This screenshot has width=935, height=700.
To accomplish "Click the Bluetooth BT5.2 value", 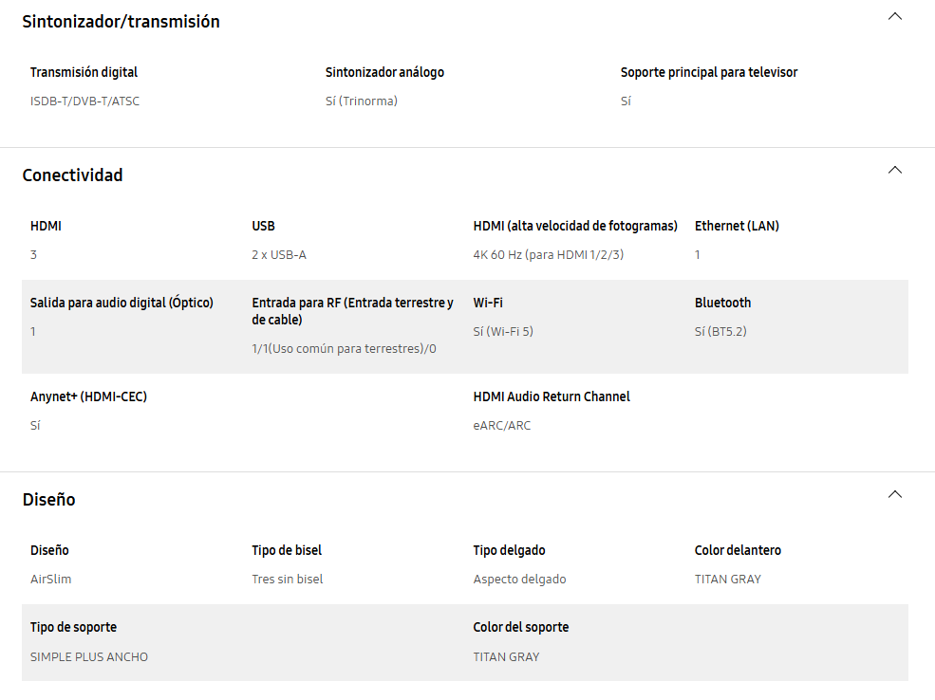I will pos(720,332).
